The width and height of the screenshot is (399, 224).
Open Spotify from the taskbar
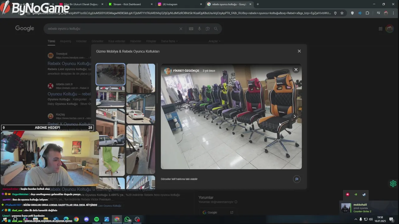click(x=97, y=219)
